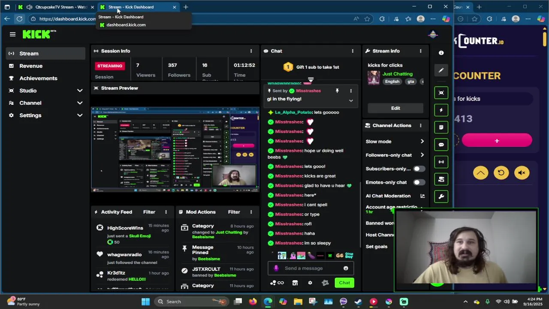549x309 pixels.
Task: Click the Kicks star icon beside Chat button
Action: (325, 283)
